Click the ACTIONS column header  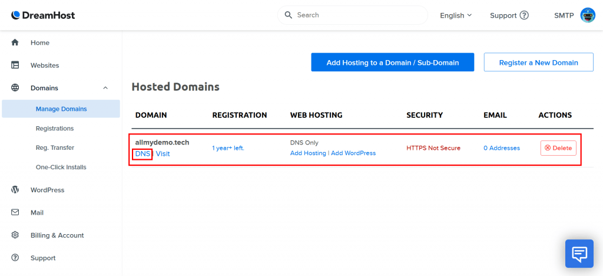555,115
